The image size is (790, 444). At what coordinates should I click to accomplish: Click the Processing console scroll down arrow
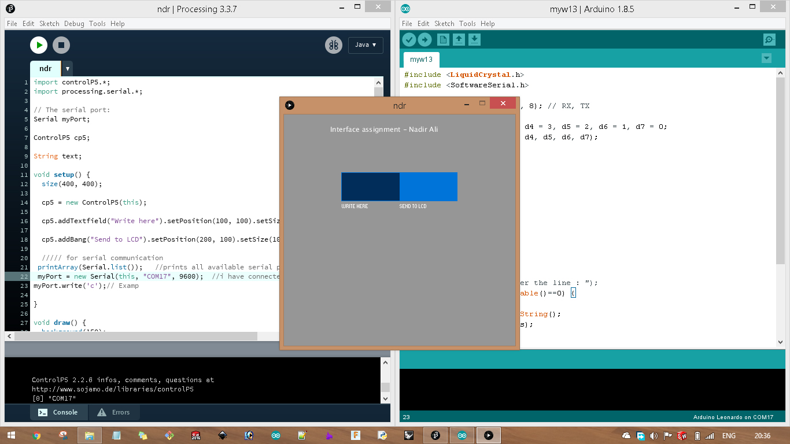[x=386, y=398]
